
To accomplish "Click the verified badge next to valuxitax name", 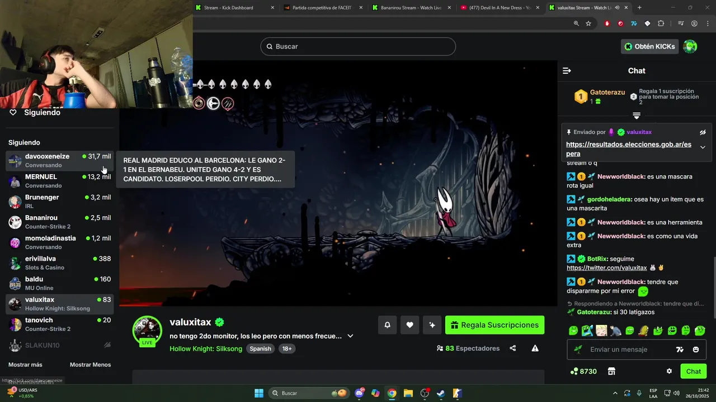I will (220, 322).
